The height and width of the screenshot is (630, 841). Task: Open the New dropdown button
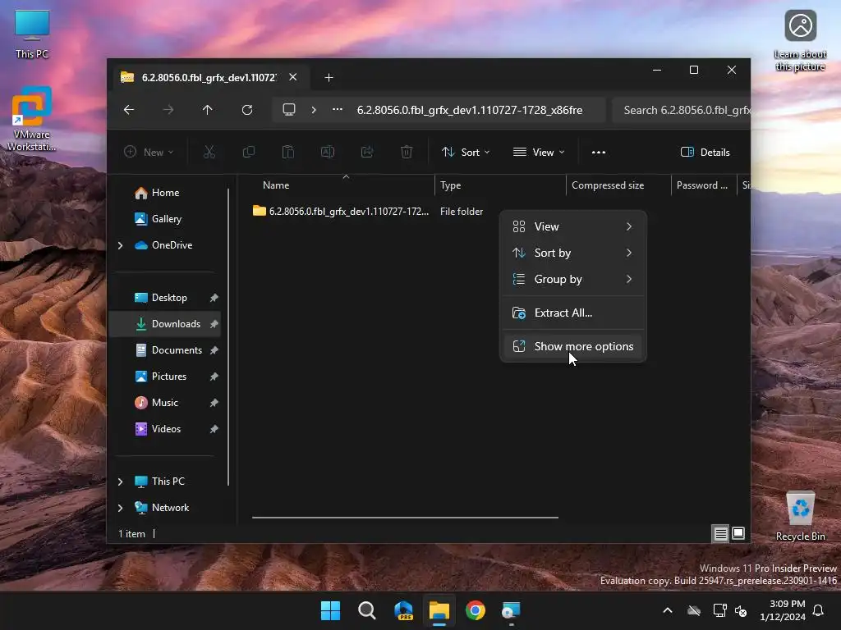pyautogui.click(x=149, y=152)
